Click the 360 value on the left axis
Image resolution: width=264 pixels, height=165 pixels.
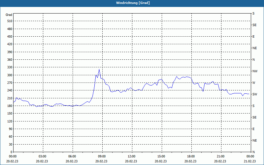[x=10, y=60]
